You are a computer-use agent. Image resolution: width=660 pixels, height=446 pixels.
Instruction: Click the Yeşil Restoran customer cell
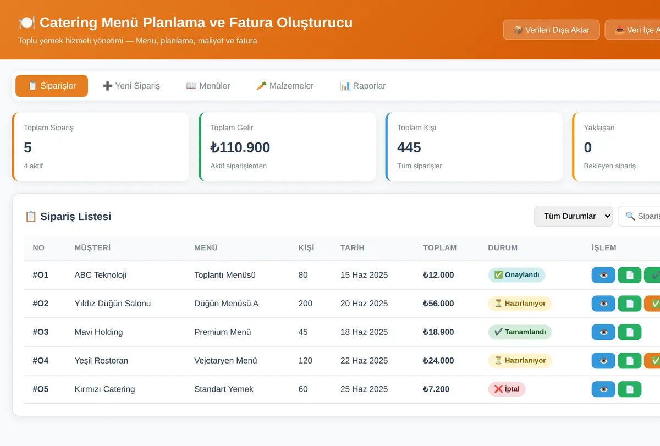101,361
